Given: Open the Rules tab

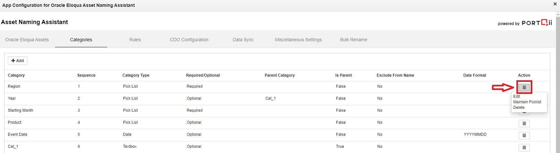Looking at the screenshot, I should (x=135, y=40).
